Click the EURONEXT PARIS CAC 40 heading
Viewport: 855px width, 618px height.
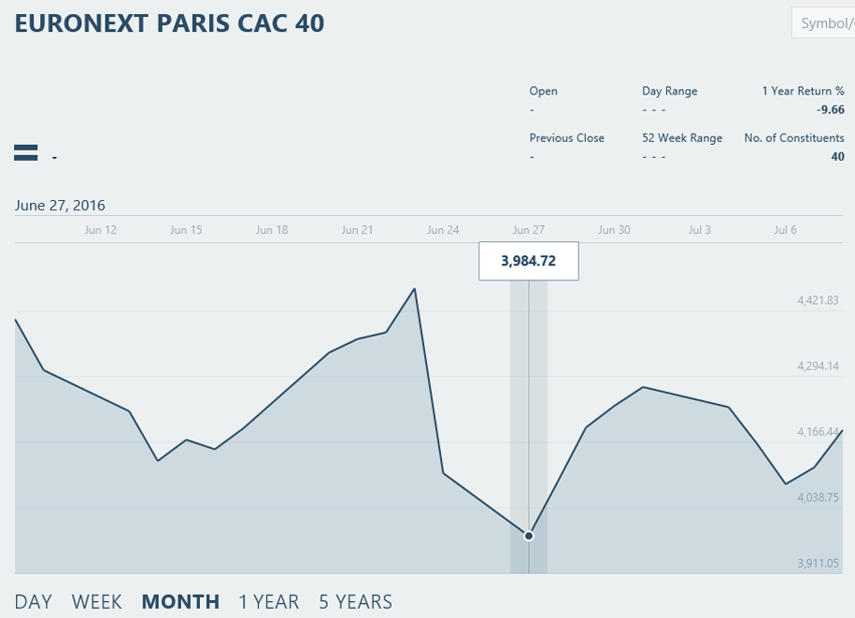(169, 23)
